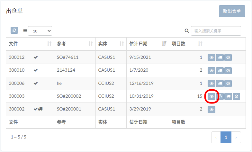Click truck ship icon for order 300006
The image size is (252, 152).
click(220, 84)
